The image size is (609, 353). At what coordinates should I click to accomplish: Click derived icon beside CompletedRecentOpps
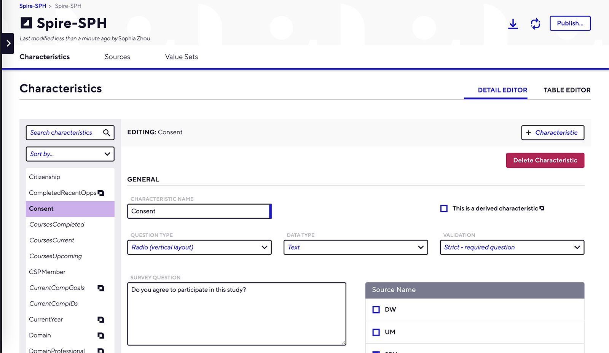pos(101,193)
